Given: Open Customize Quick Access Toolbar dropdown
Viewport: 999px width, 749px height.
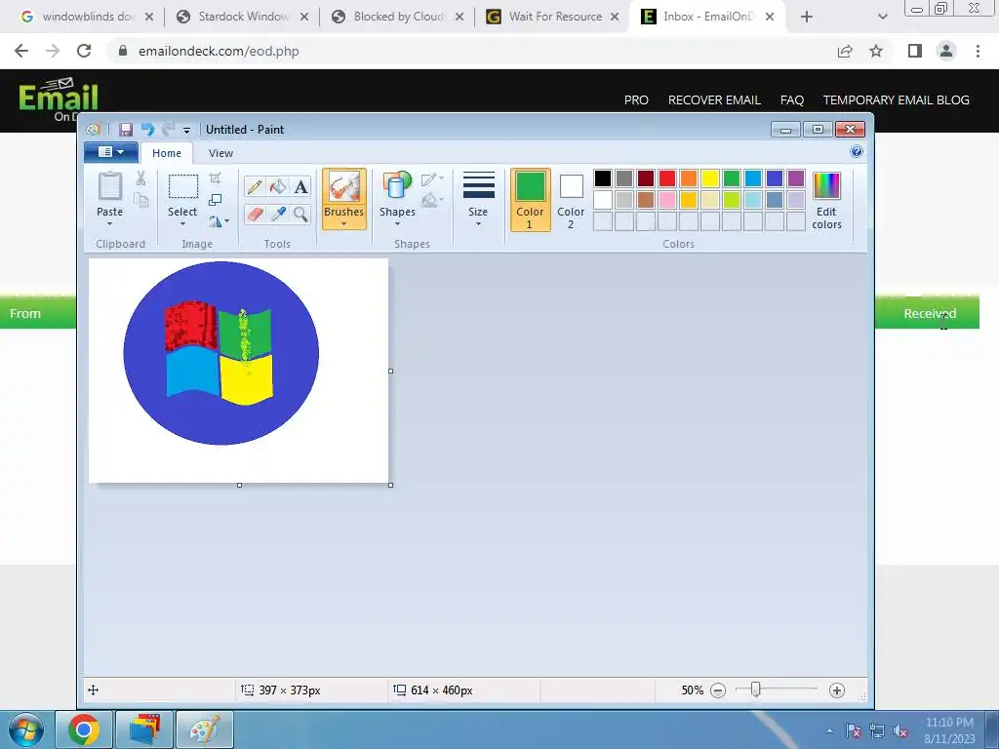Looking at the screenshot, I should click(x=186, y=130).
